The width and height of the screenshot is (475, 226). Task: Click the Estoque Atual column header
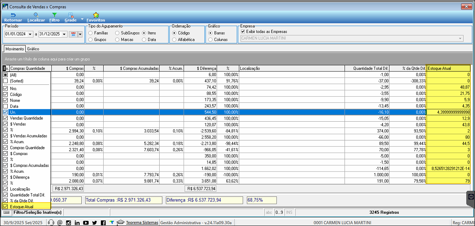click(448, 68)
